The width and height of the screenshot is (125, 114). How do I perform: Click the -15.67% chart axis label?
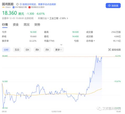[x=117, y=81]
